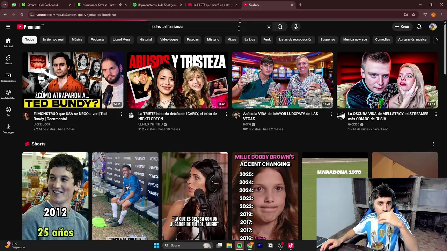Open the ABUSOS Y TRISTEZA thumbnail
447x251 pixels.
[x=178, y=80]
